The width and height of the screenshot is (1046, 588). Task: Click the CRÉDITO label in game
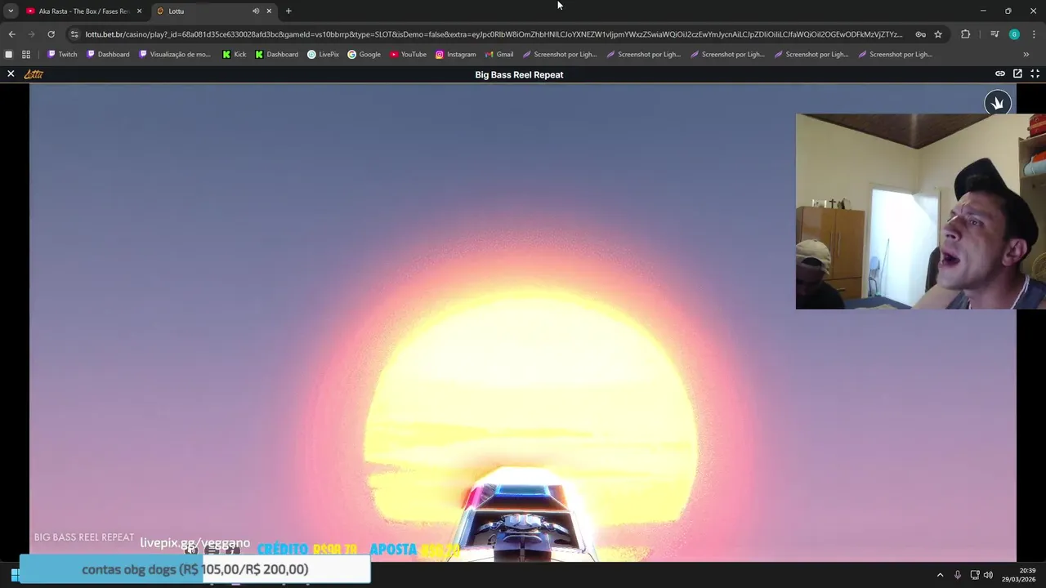pos(283,550)
